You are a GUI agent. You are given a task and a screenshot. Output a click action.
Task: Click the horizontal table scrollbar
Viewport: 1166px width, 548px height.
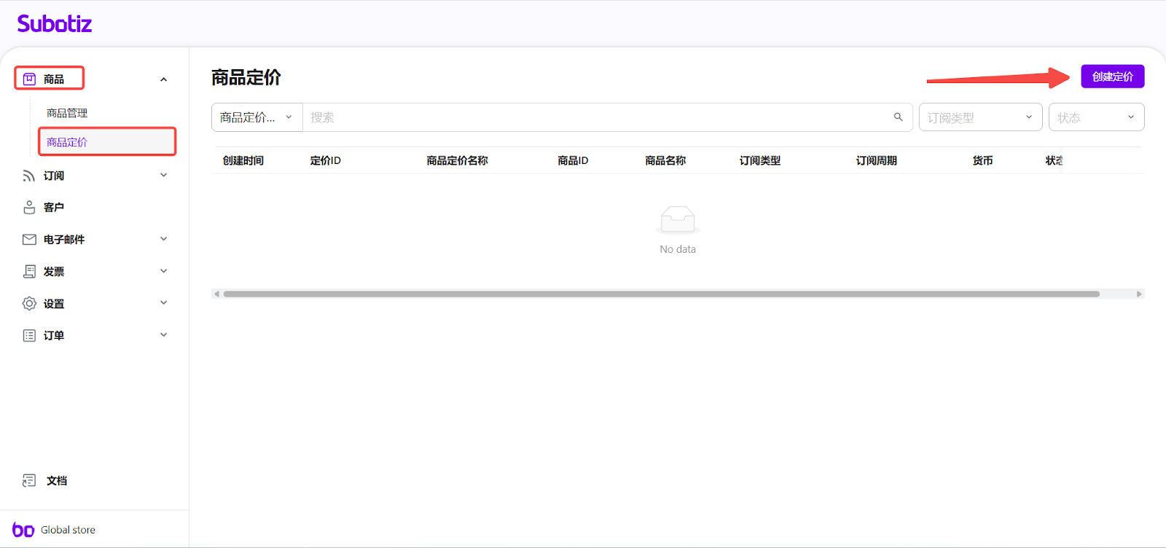(660, 294)
